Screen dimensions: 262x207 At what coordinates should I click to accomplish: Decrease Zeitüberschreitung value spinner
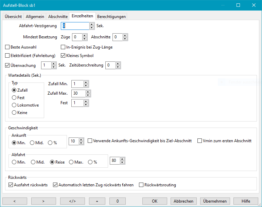[119, 67]
